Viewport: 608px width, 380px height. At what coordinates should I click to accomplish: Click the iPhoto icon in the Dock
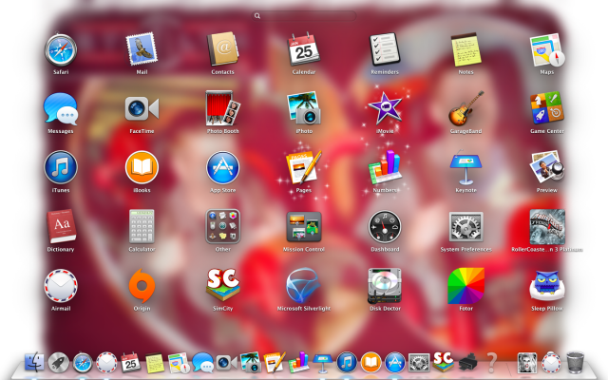pyautogui.click(x=250, y=363)
